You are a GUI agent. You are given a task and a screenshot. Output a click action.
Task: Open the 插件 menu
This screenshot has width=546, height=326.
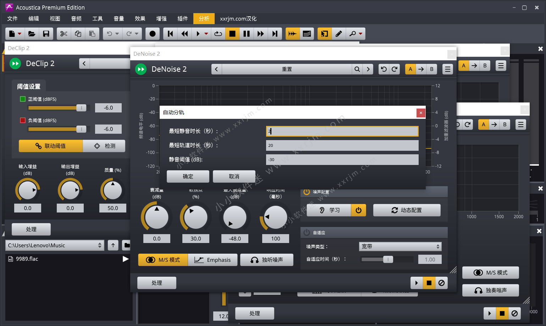point(183,18)
